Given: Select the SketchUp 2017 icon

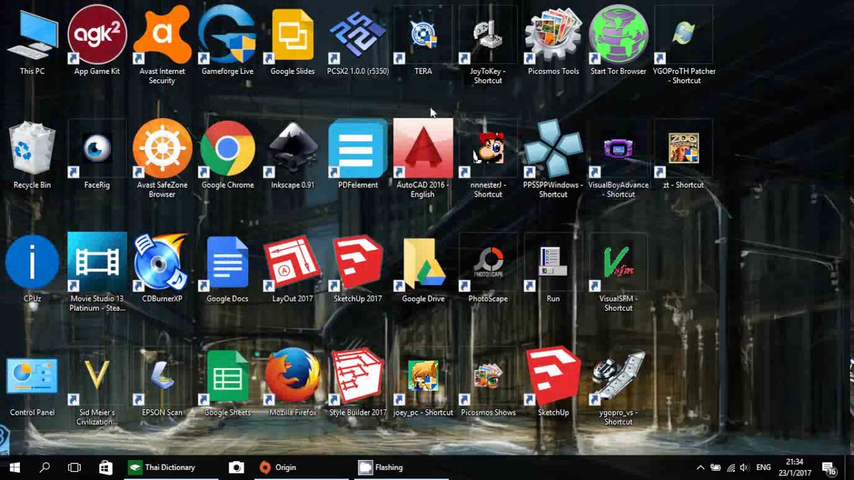Looking at the screenshot, I should pos(358,268).
